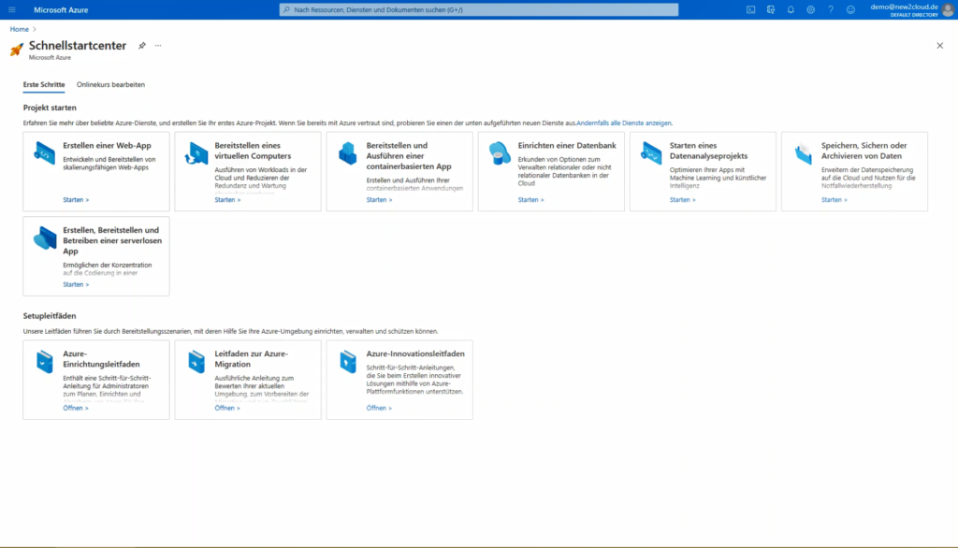
Task: Click Starten under Starten eines Datenanalyseprojekts
Action: (x=682, y=200)
